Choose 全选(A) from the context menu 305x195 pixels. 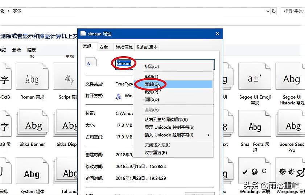(x=173, y=110)
